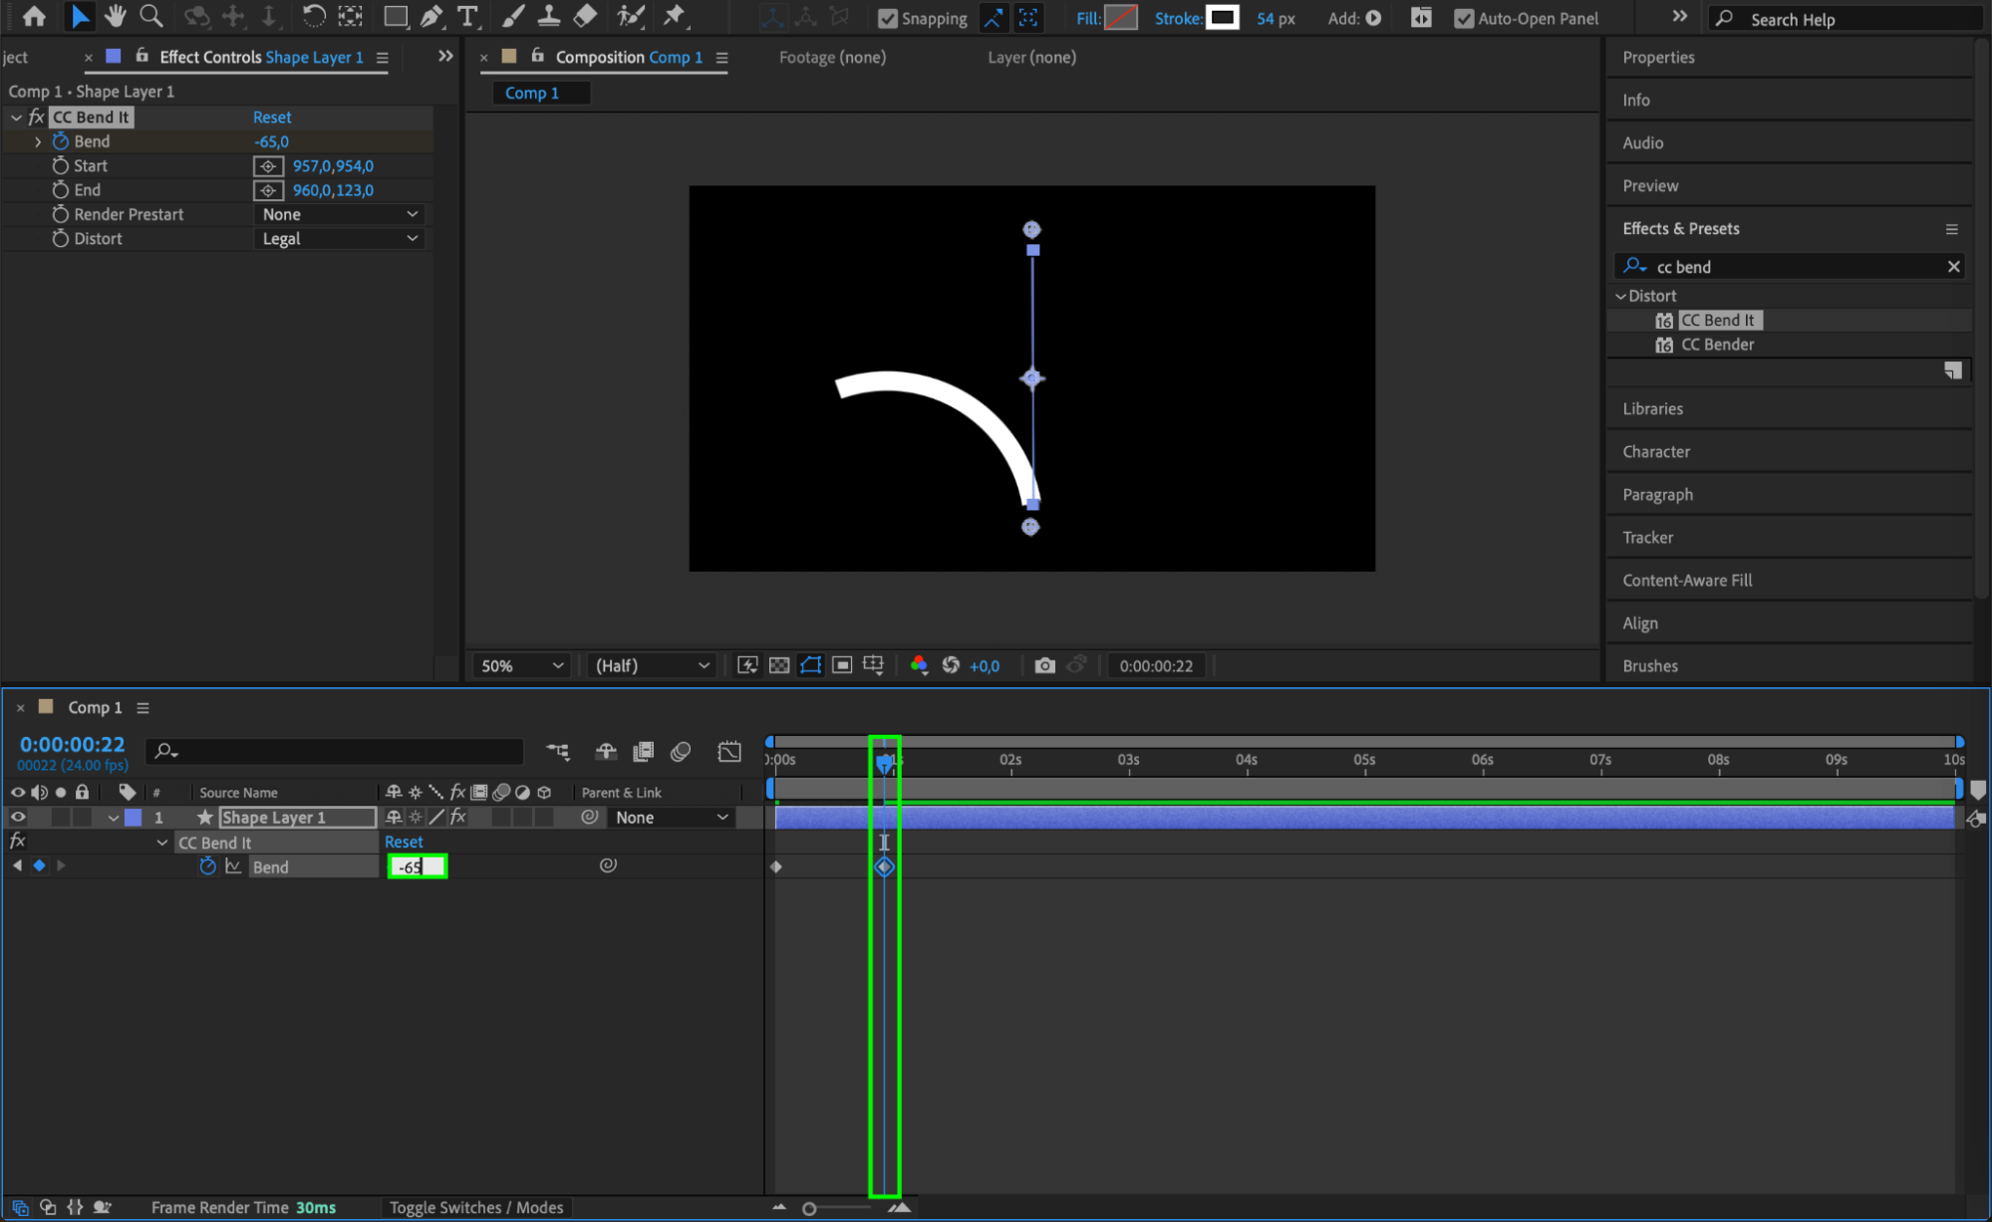Open the 50% magnification dropdown
This screenshot has height=1222, width=1992.
[522, 665]
